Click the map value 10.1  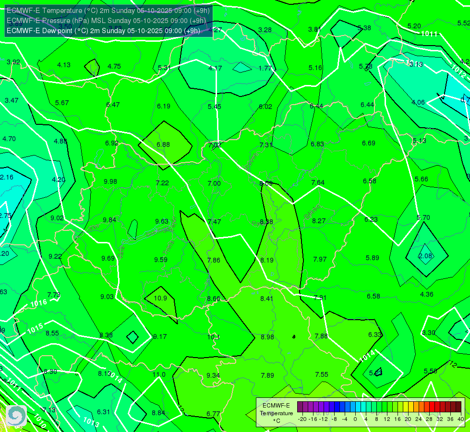(214, 337)
